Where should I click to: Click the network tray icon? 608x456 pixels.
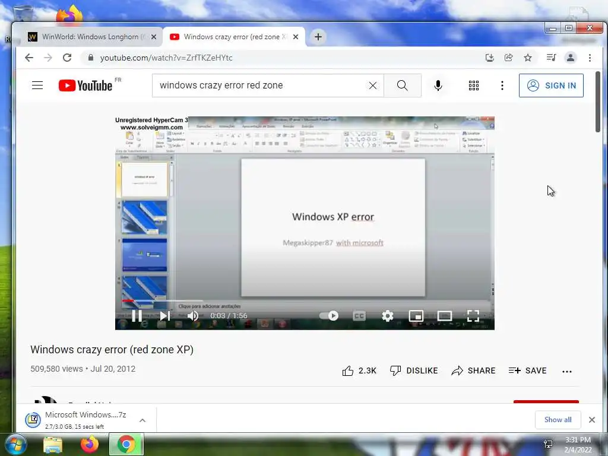pos(548,444)
